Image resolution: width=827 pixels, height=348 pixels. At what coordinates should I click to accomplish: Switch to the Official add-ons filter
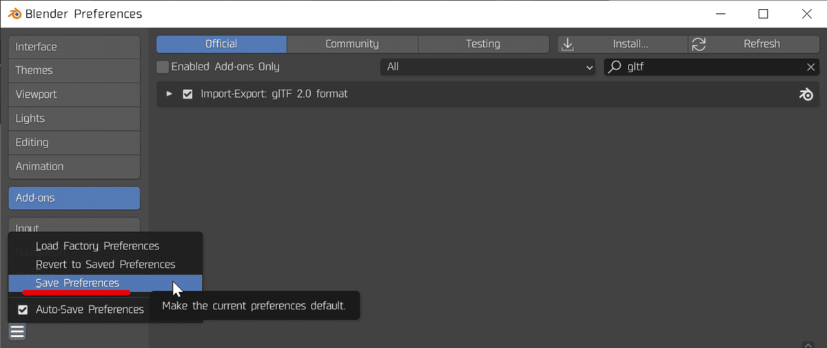221,44
